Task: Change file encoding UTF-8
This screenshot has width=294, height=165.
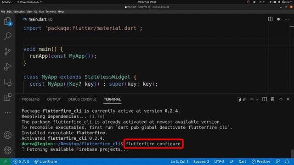Action: point(219,161)
